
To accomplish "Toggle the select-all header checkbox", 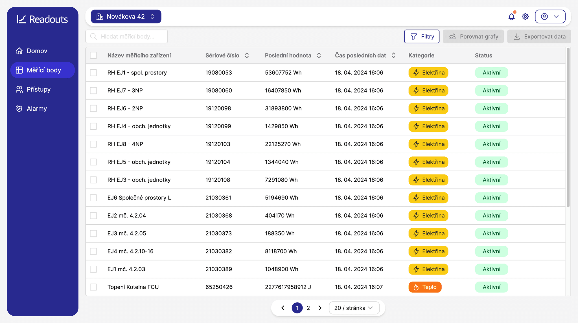I will click(93, 55).
